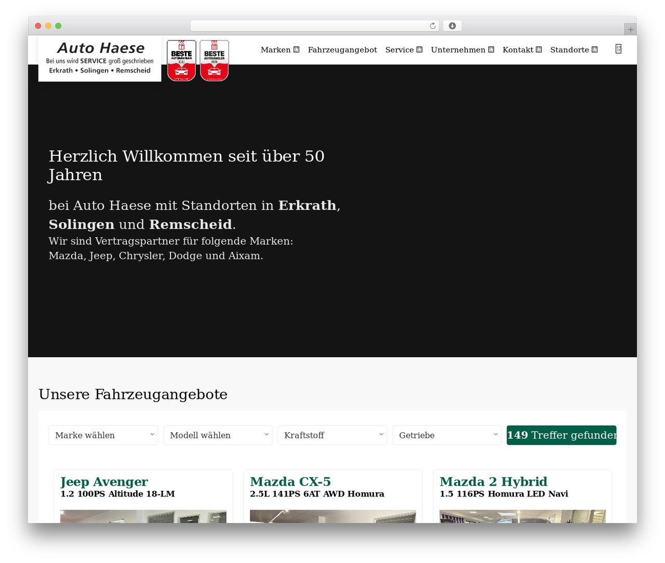This screenshot has height=563, width=665.
Task: Click the submenu icon beside Standorte
Action: [594, 50]
